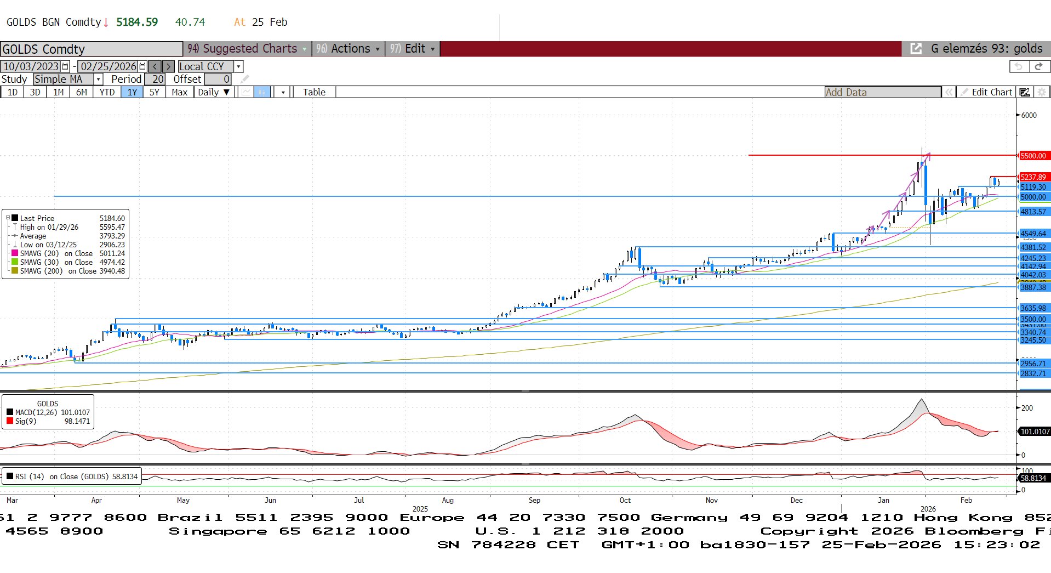Switch to the 6M time range
Image resolution: width=1051 pixels, height=573 pixels.
point(81,92)
